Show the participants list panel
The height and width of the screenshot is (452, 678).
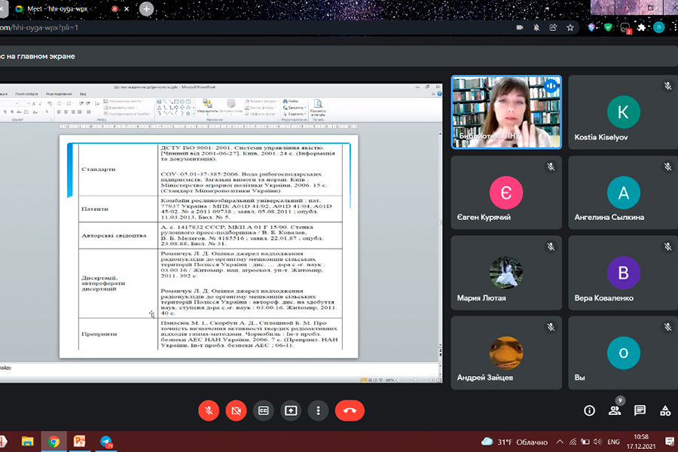(x=615, y=411)
